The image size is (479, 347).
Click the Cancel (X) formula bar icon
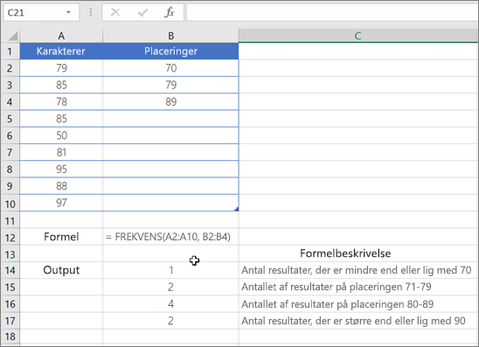click(115, 12)
